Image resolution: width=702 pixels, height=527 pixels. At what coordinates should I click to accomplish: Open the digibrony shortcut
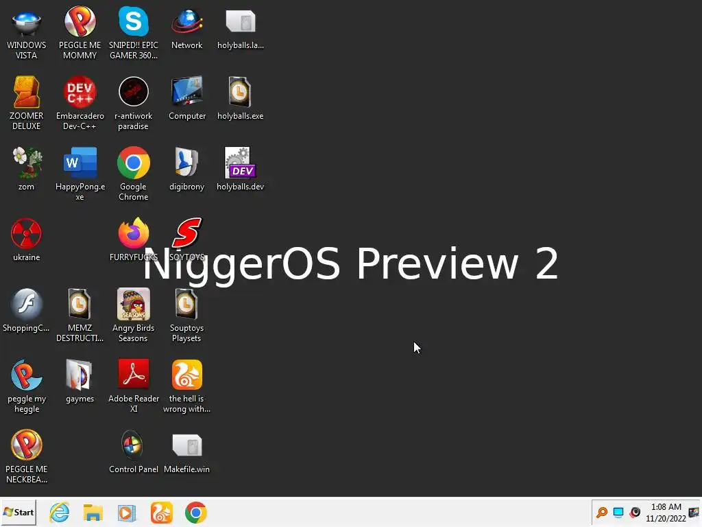coord(186,169)
